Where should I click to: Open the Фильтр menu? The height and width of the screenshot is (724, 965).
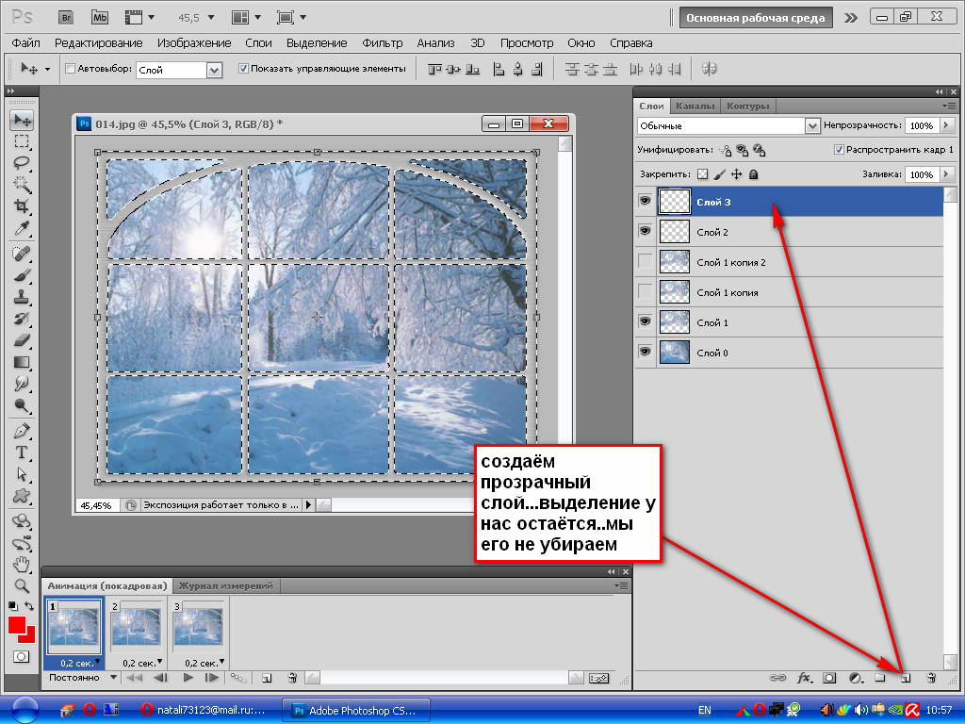pos(383,43)
